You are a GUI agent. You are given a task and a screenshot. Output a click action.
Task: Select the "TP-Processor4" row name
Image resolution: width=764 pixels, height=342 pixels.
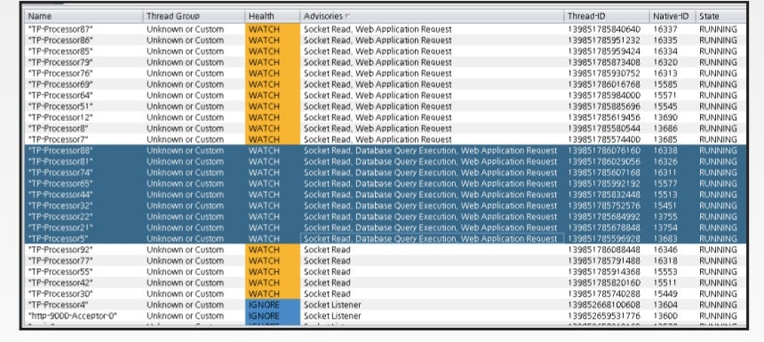pos(59,305)
